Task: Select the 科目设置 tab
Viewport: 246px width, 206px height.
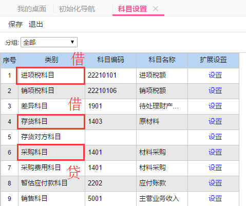Action: coord(133,9)
